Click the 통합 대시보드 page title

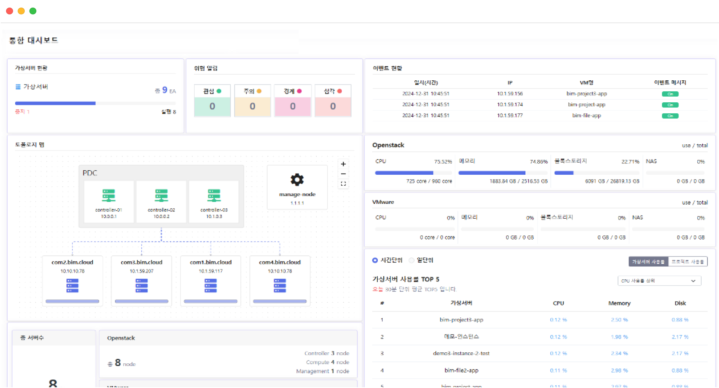33,40
